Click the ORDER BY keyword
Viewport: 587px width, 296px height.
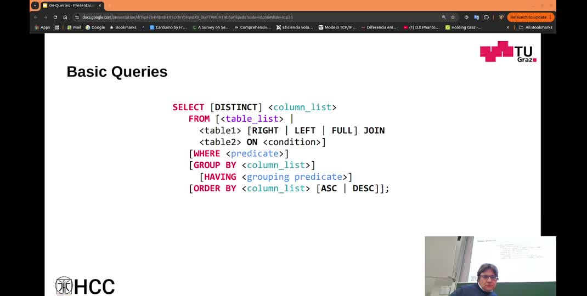pos(215,189)
